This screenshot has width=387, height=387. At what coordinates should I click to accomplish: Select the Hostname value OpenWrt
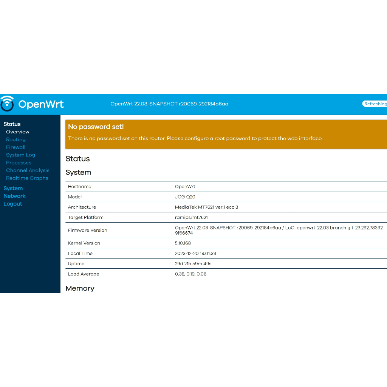click(x=185, y=187)
